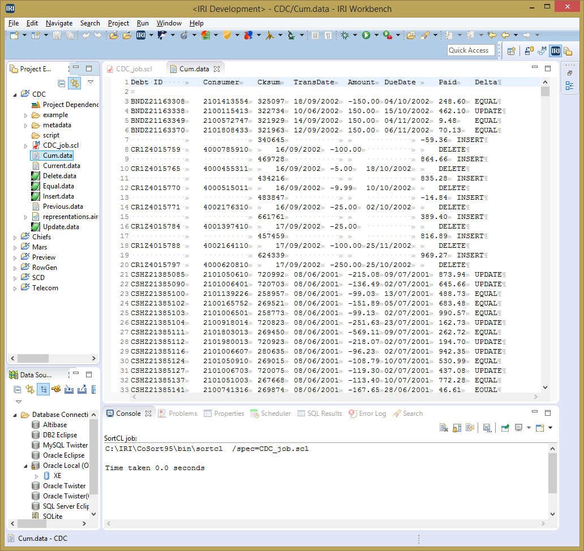Open the File menu

click(x=14, y=23)
